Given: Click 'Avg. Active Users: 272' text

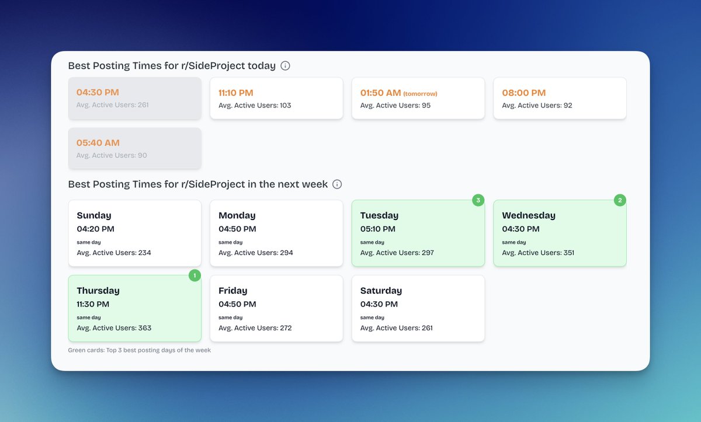Looking at the screenshot, I should 255,328.
